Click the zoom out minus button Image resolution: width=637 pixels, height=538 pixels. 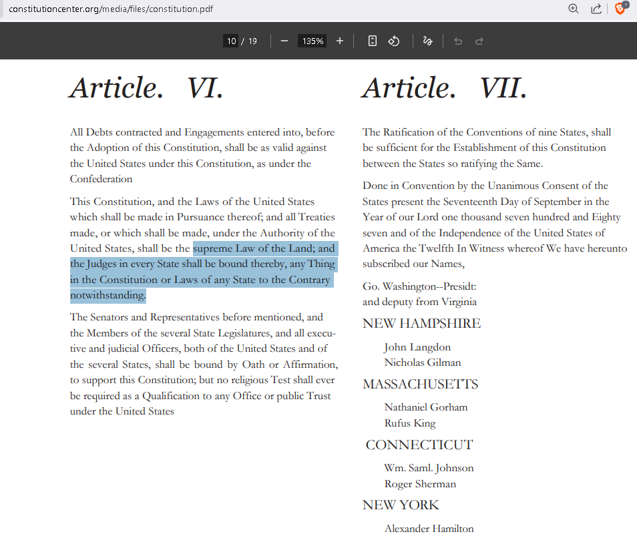(x=284, y=41)
